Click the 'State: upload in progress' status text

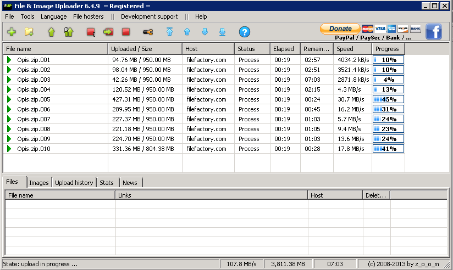(40, 264)
